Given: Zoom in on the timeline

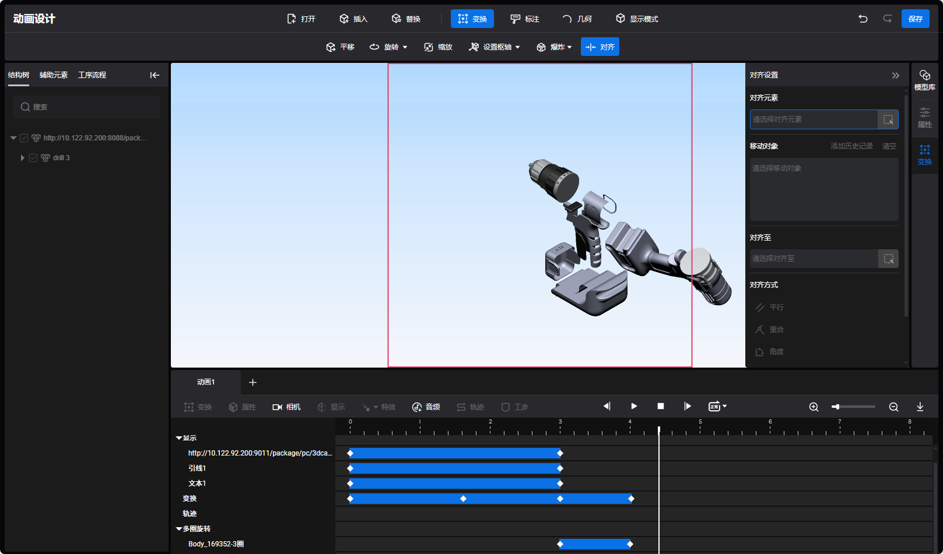Looking at the screenshot, I should (x=814, y=407).
